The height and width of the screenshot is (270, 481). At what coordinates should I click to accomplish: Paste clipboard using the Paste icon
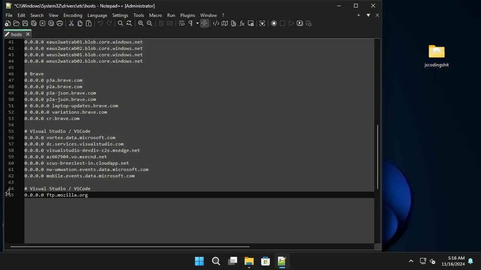tap(89, 23)
